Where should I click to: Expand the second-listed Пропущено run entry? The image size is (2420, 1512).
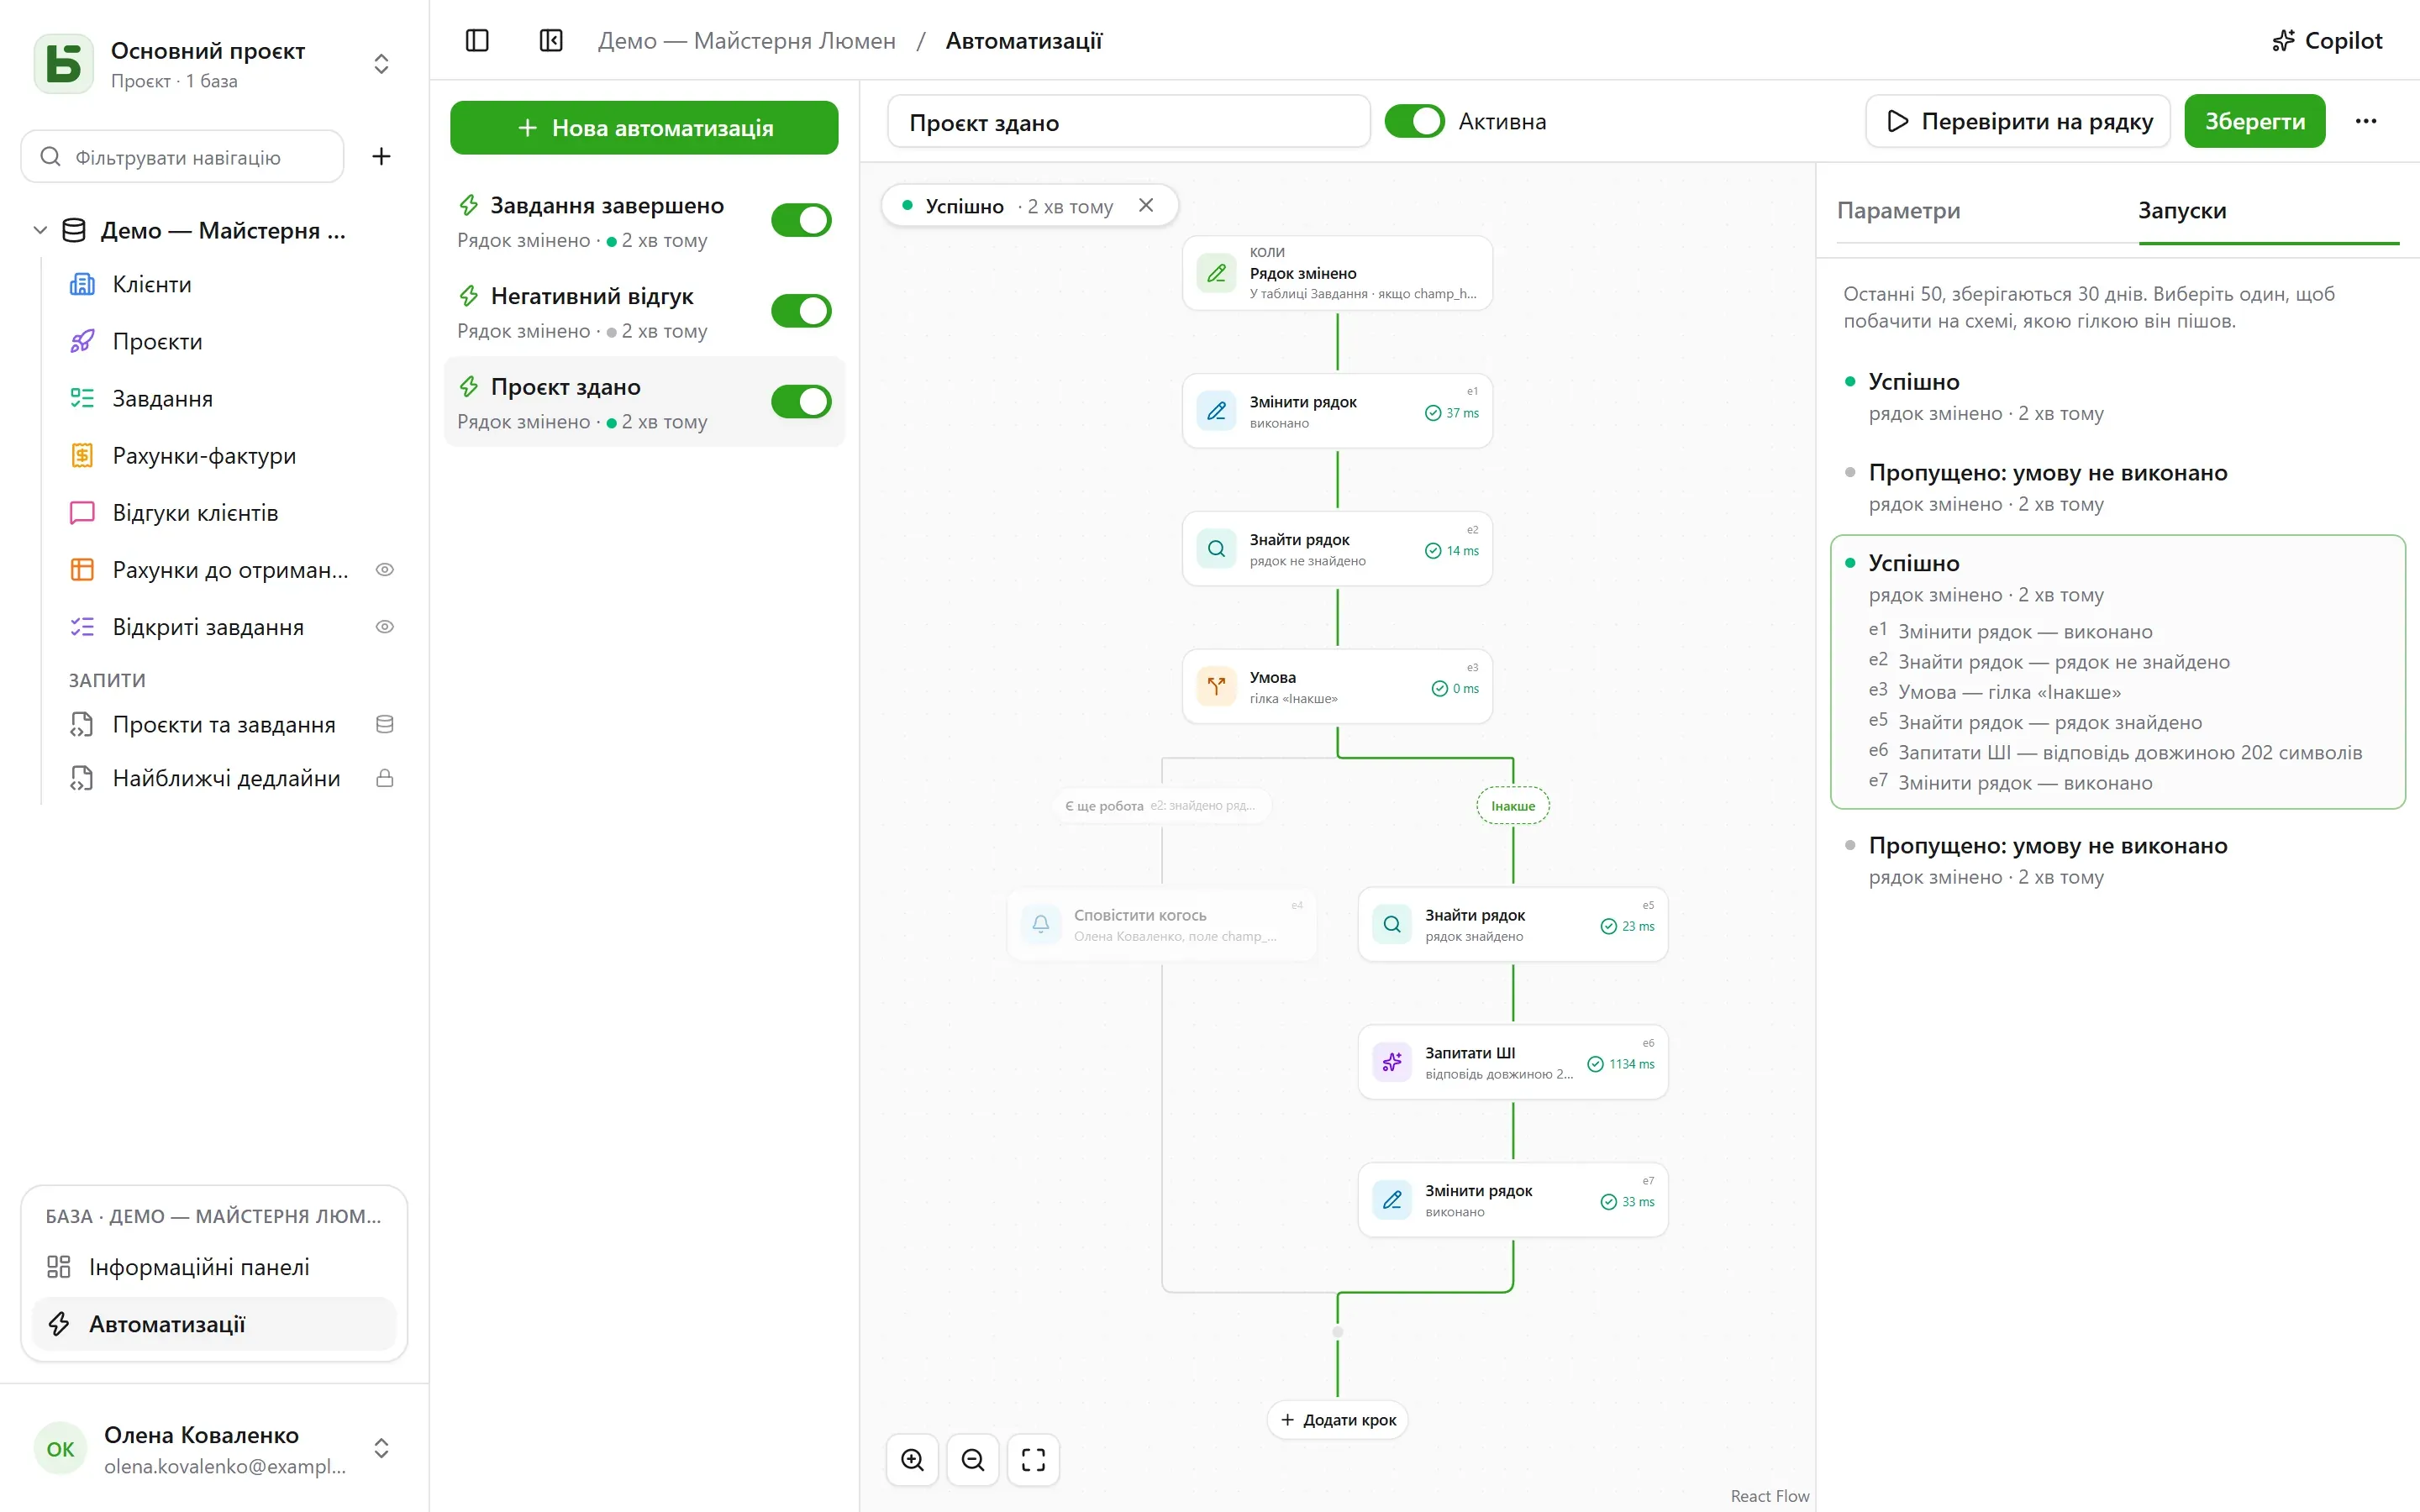2117,487
